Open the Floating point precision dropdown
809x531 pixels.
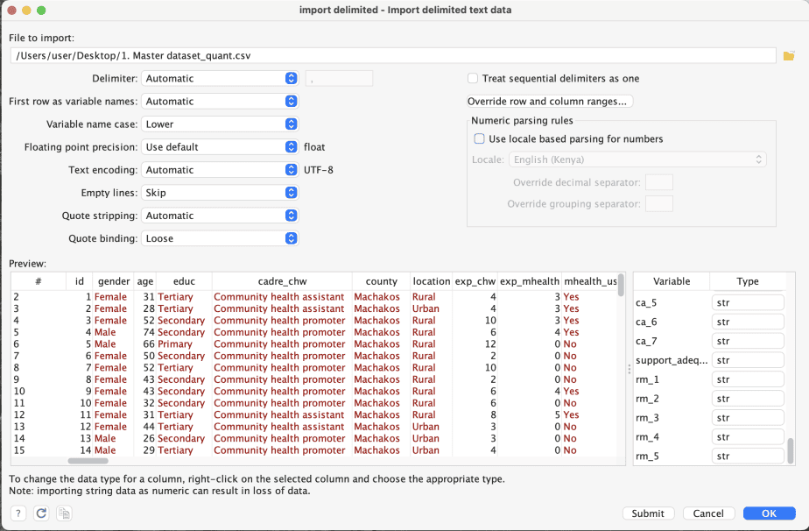pyautogui.click(x=221, y=147)
